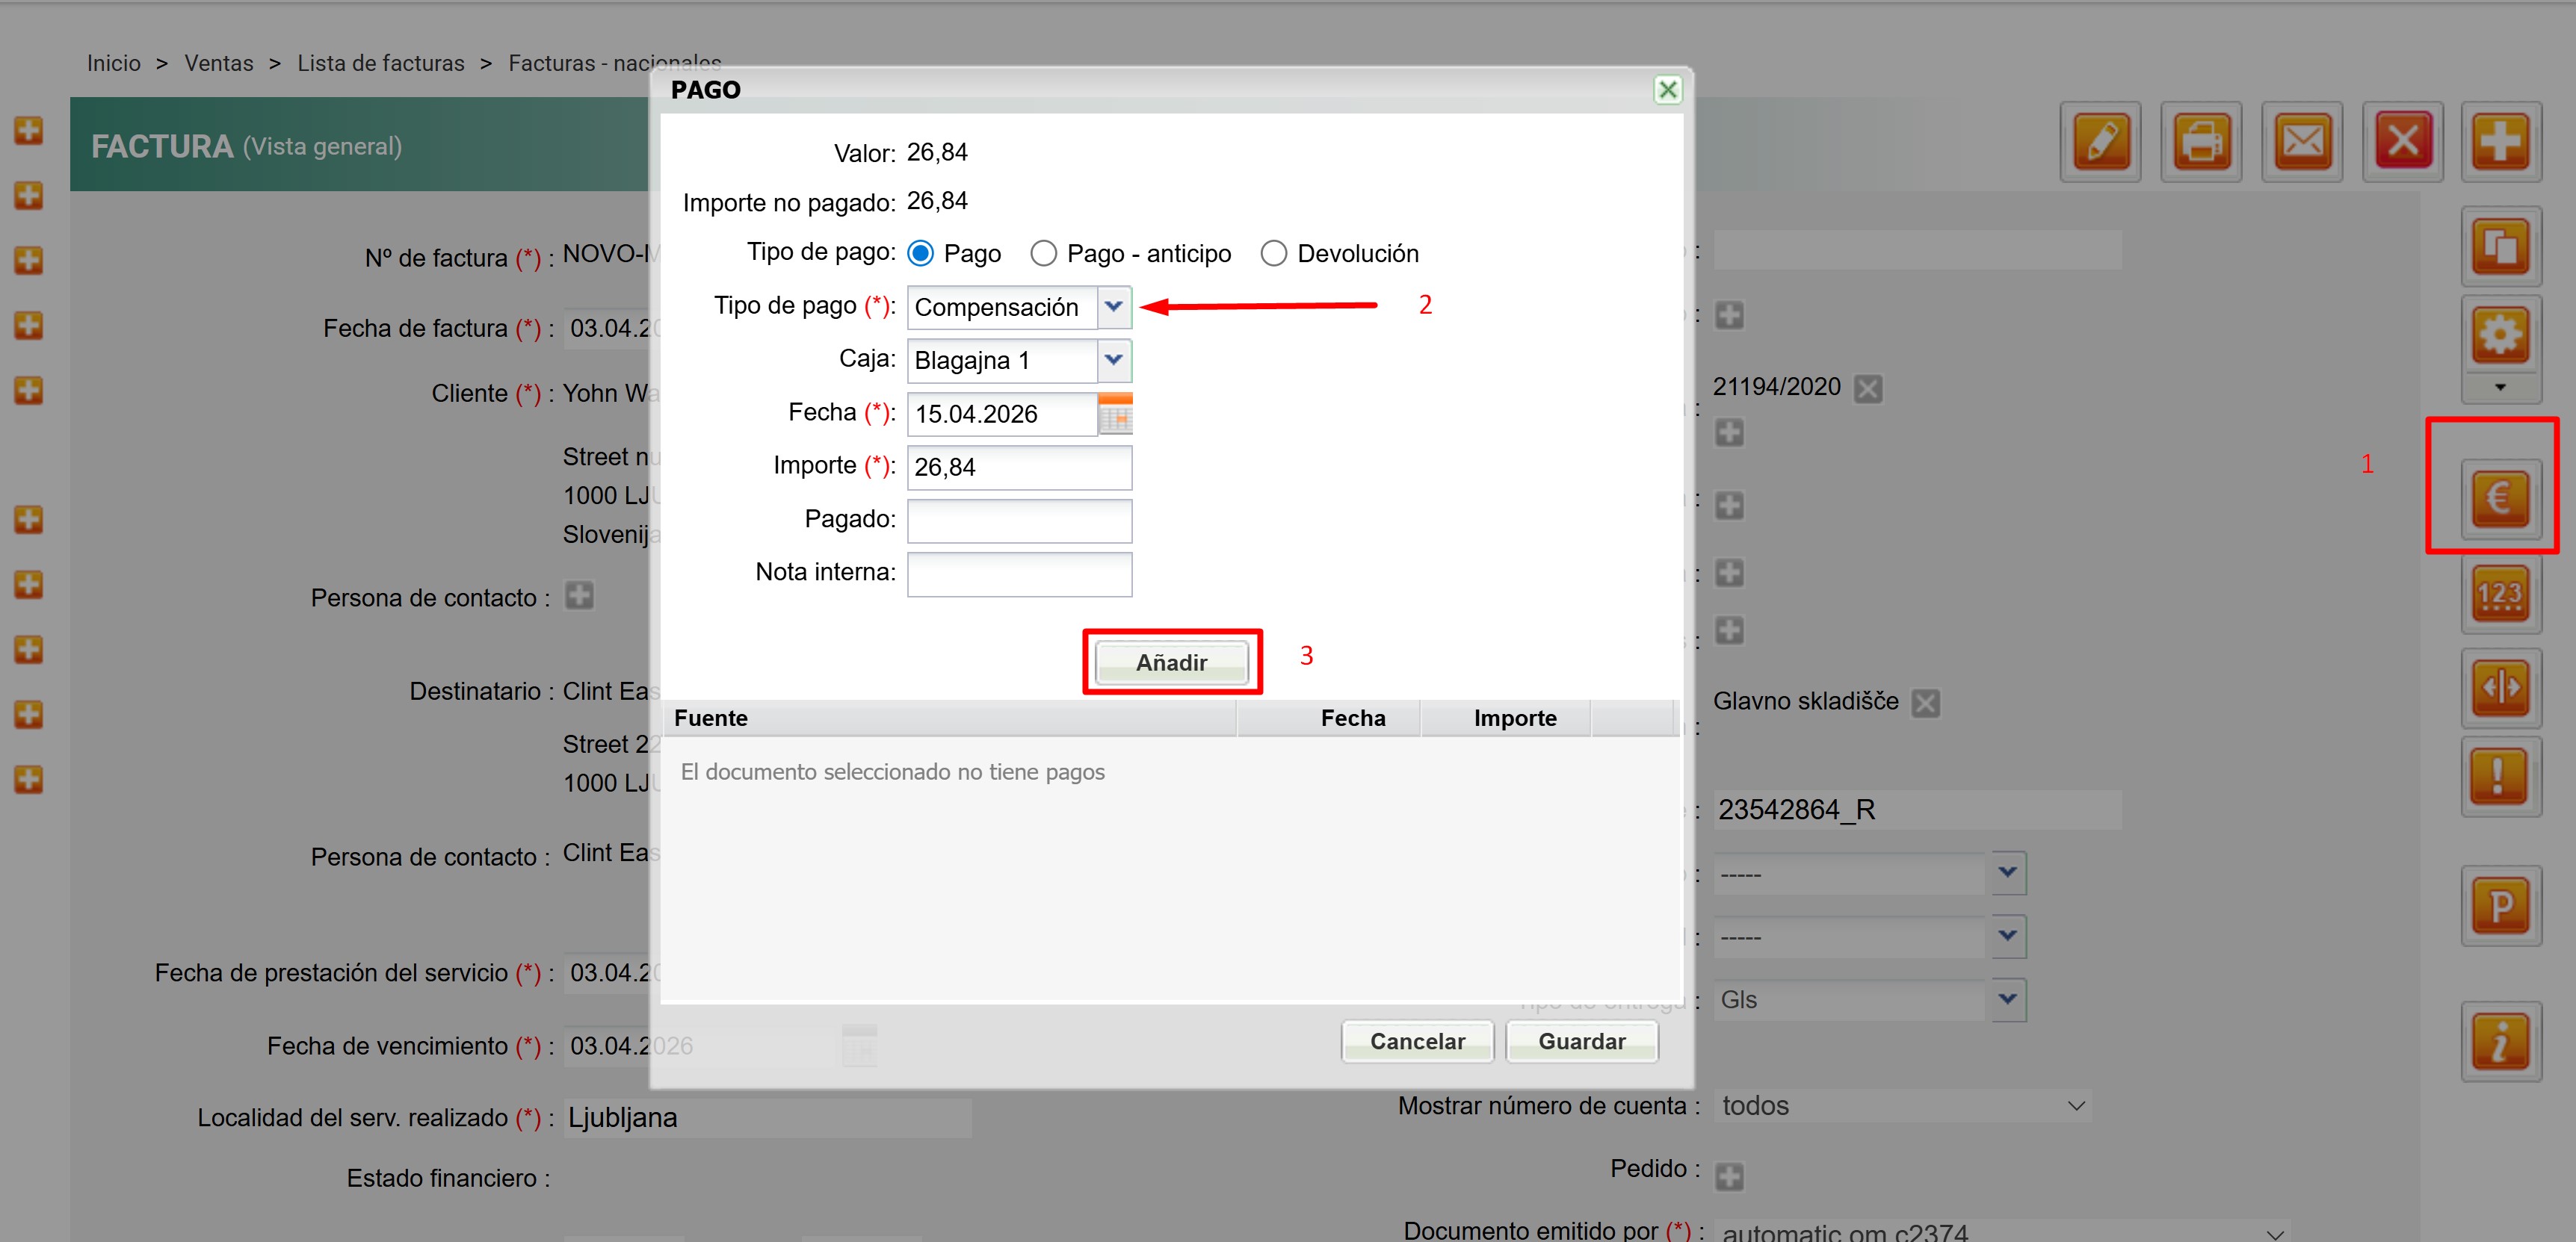Click the envelope email icon

2302,142
